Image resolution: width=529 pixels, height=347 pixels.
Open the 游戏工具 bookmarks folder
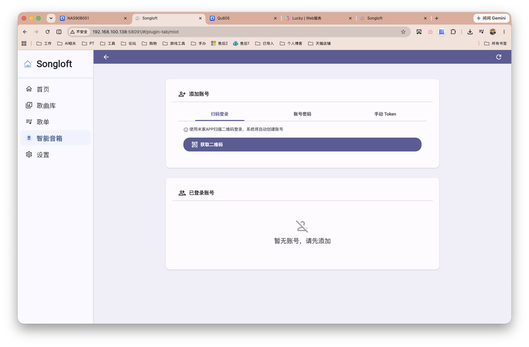coord(174,43)
